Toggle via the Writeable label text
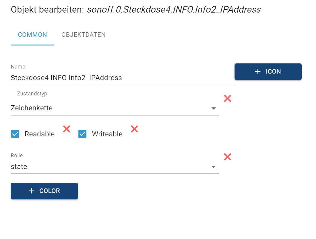This screenshot has height=239, width=316. coord(107,134)
